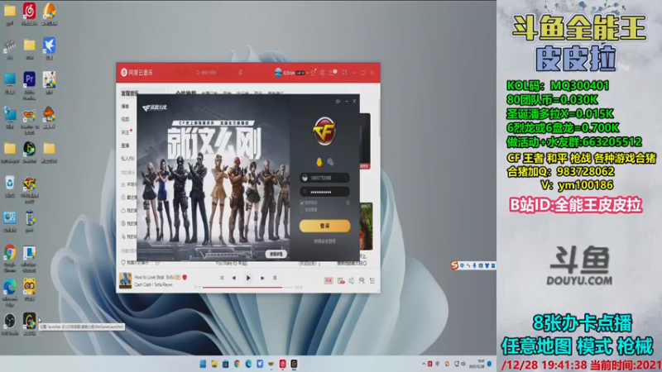
Task: Mute sound in CF launcher title bar
Action: click(338, 101)
